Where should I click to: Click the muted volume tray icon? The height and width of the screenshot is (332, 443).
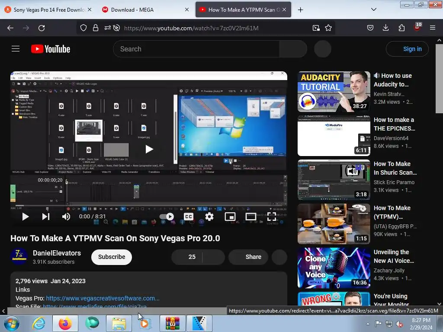[x=399, y=324]
